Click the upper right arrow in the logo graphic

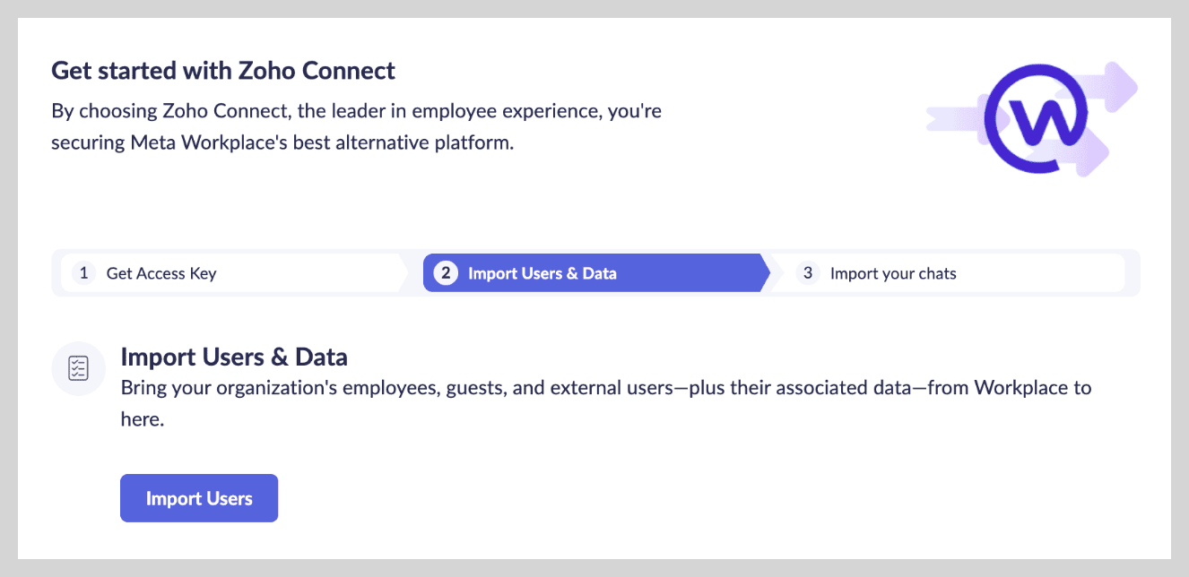click(x=1117, y=85)
